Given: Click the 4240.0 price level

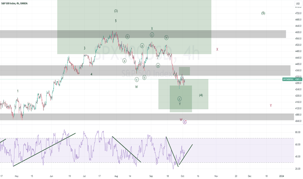Looking at the screenshot, I should (298, 89).
